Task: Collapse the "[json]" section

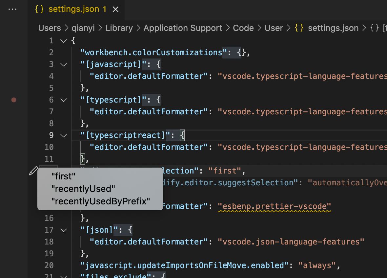Action: tap(63, 230)
